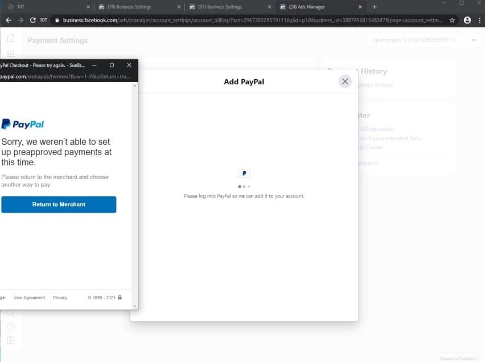Image resolution: width=485 pixels, height=362 pixels.
Task: Click the 'Sorry, we weren't able' heading
Action: pos(56,152)
